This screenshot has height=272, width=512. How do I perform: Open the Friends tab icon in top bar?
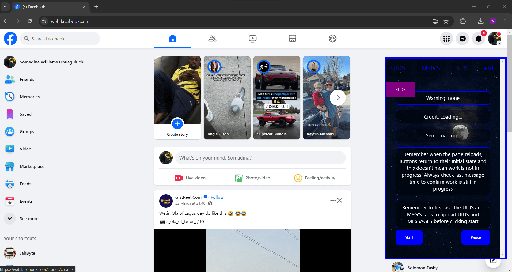click(x=213, y=39)
